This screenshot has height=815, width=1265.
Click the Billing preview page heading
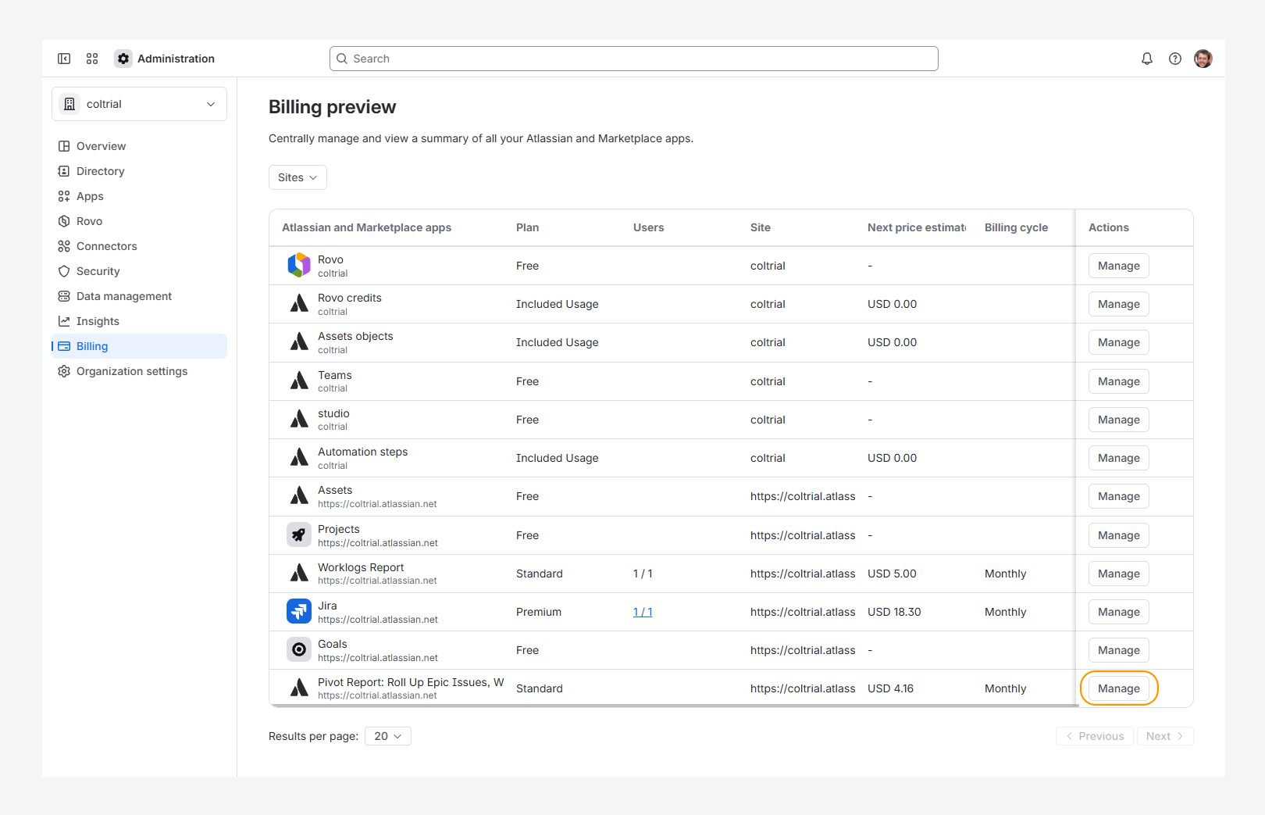[332, 107]
